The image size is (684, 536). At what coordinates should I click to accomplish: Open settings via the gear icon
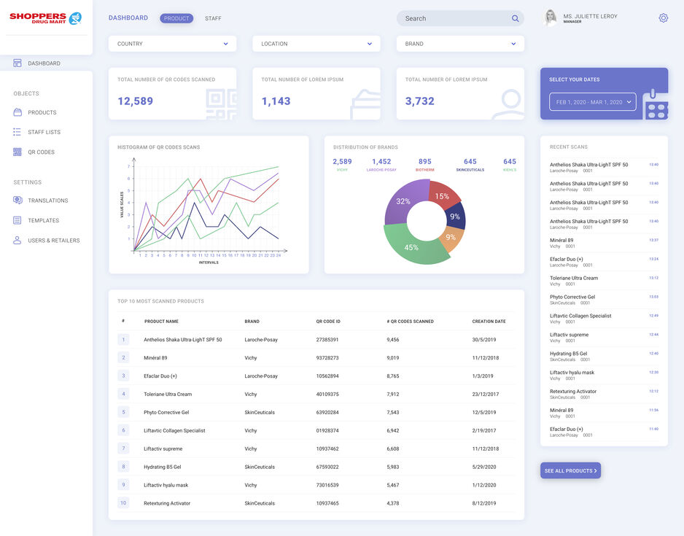tap(663, 18)
